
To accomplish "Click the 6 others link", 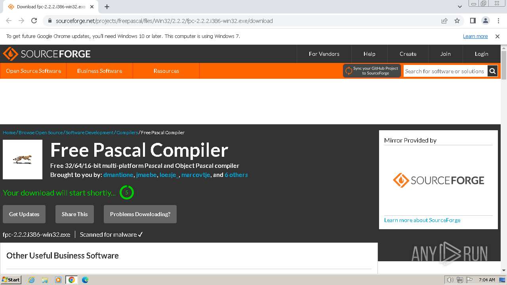I will tap(236, 175).
